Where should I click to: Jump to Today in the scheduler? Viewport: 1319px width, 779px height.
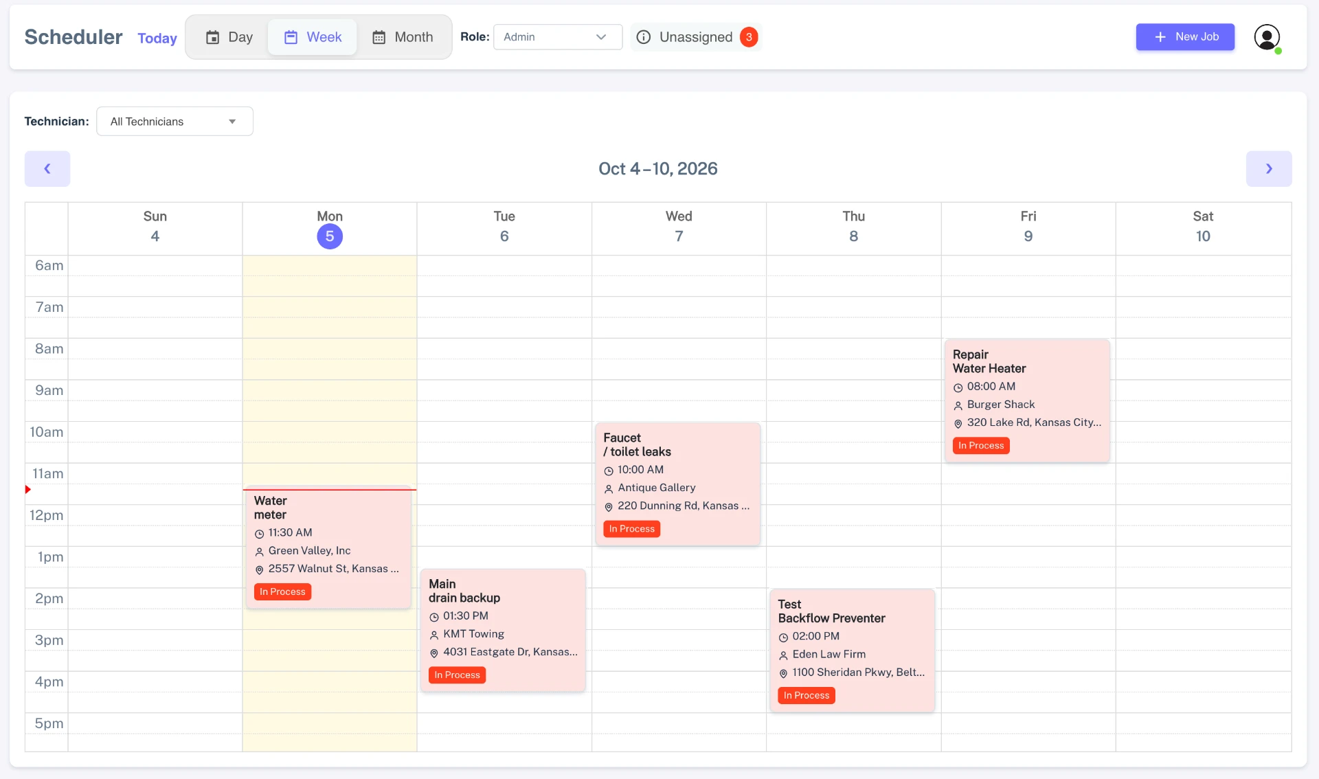point(157,38)
